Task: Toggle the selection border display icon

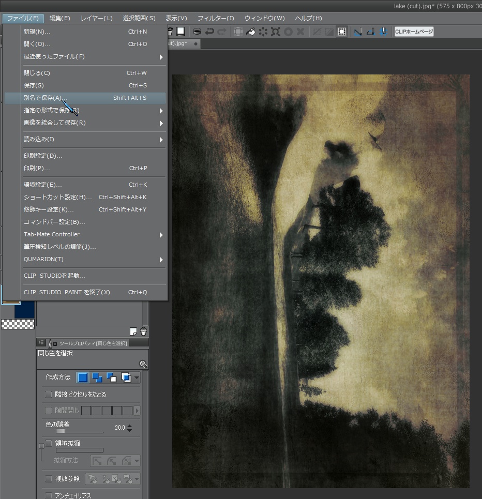Action: click(341, 32)
